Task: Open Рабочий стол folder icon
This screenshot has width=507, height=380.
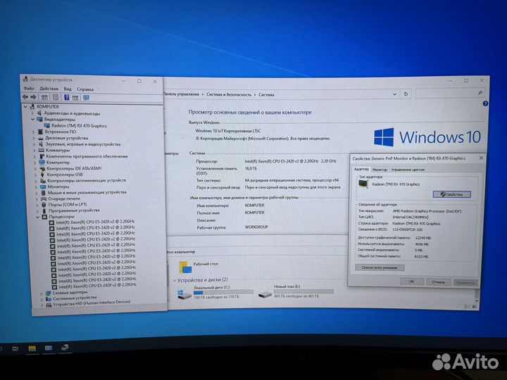Action: tap(185, 267)
